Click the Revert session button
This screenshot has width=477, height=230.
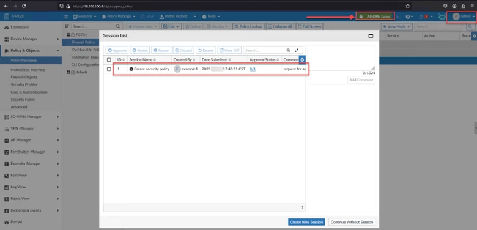coord(205,50)
